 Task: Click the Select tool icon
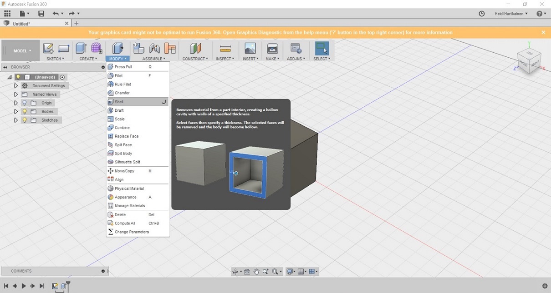[322, 48]
